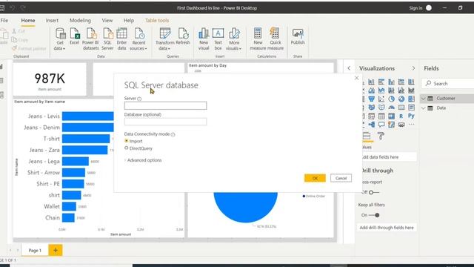Select the scatter chart visual

point(381,99)
